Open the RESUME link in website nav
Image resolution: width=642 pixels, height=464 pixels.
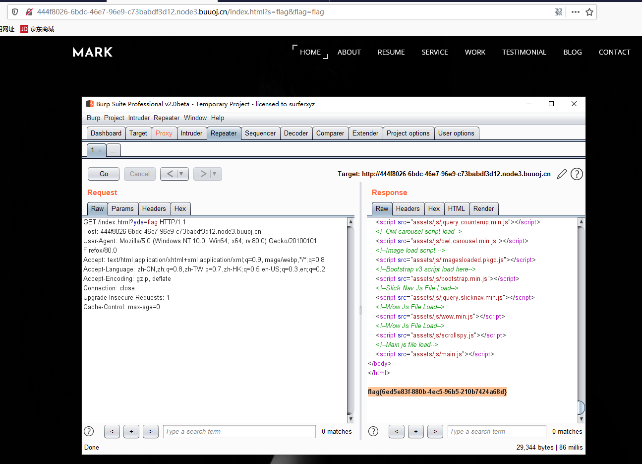point(391,52)
